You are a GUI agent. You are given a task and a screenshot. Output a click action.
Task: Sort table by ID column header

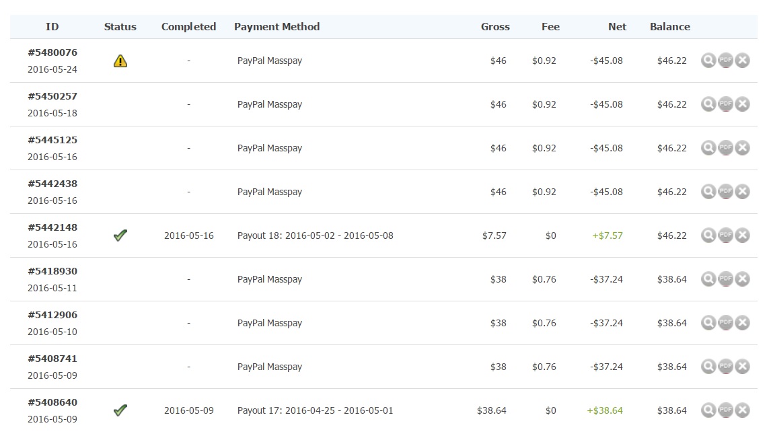pos(52,27)
